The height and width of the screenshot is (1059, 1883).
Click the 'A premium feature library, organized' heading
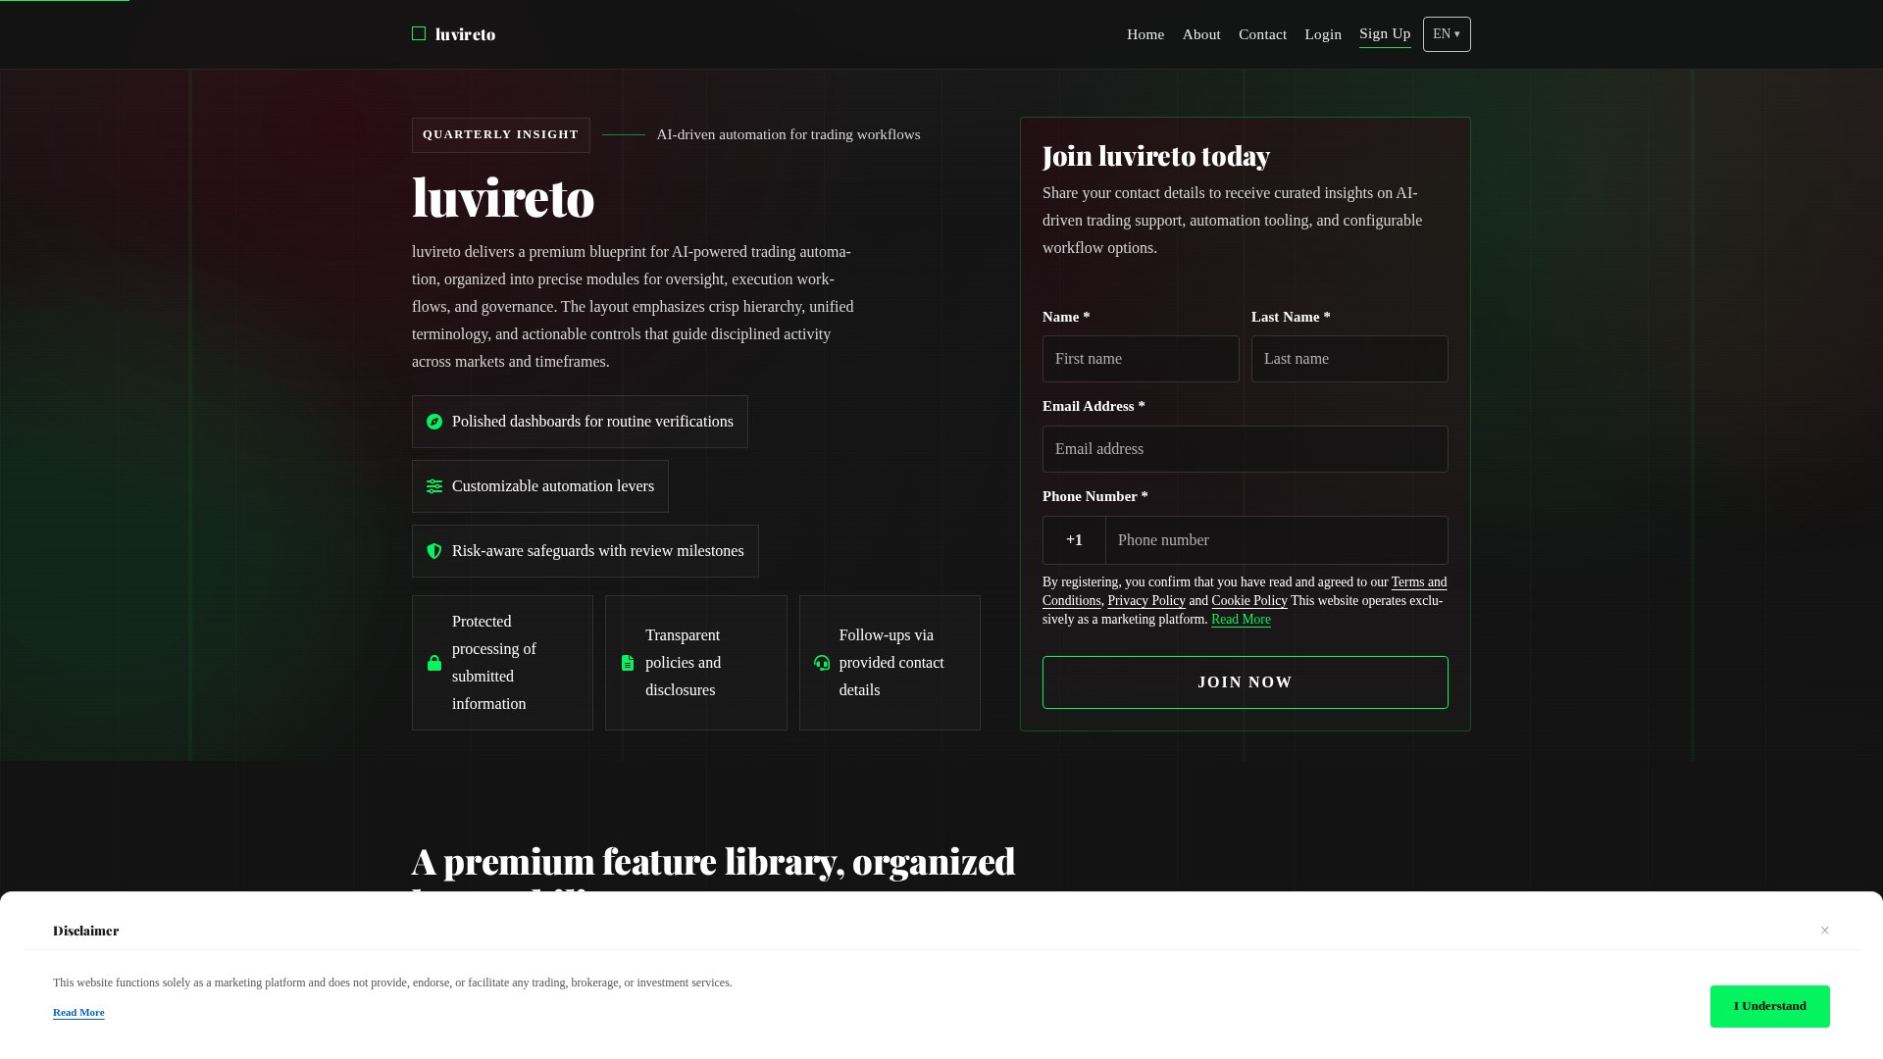[x=714, y=862]
